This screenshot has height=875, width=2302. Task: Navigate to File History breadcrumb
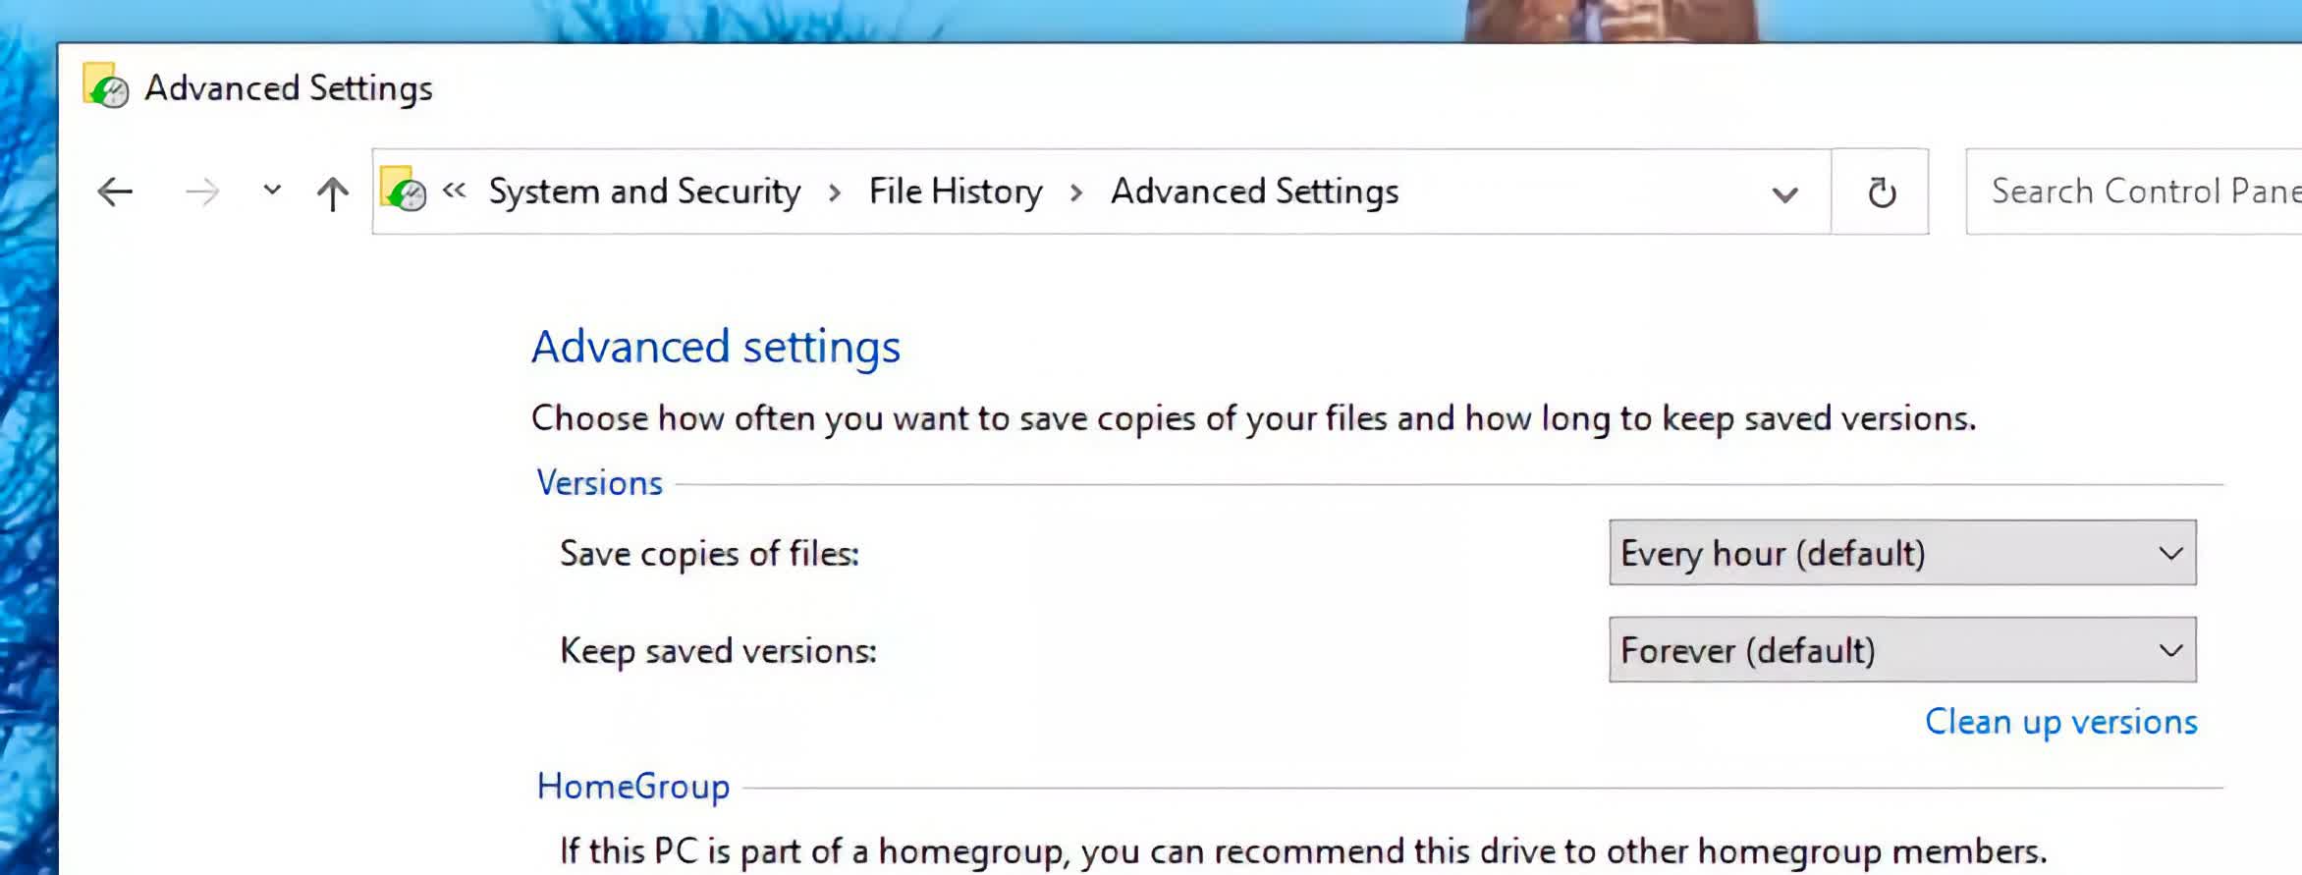click(956, 191)
